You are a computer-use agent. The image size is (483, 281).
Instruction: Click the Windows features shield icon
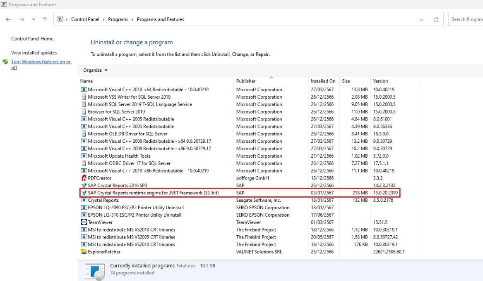tap(5, 62)
